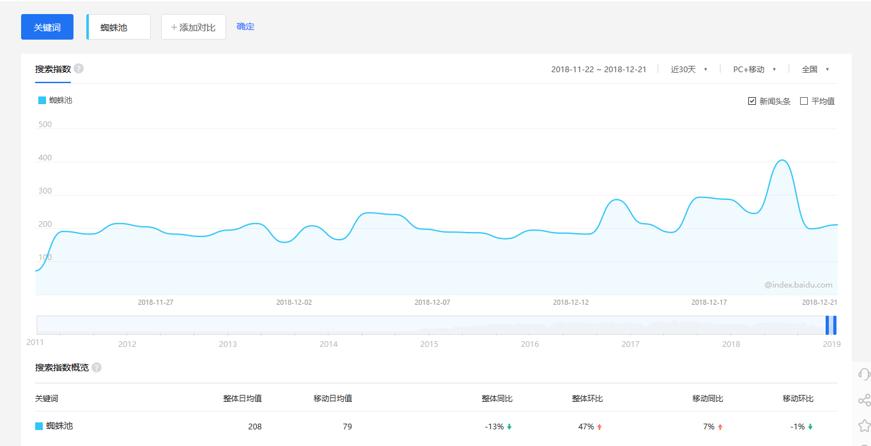Toggle the 蜘蛛池 chart legend swatch
This screenshot has width=871, height=446.
42,100
